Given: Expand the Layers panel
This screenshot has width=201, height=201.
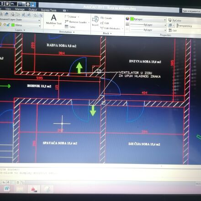Looking at the screenshot, I should coord(20,30).
